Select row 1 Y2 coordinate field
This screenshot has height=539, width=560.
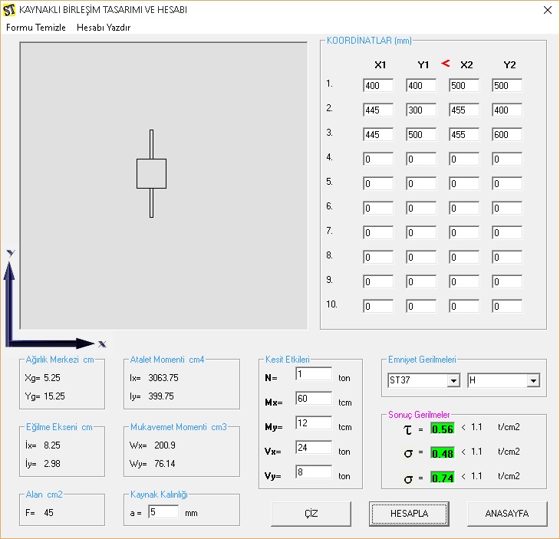coord(507,86)
